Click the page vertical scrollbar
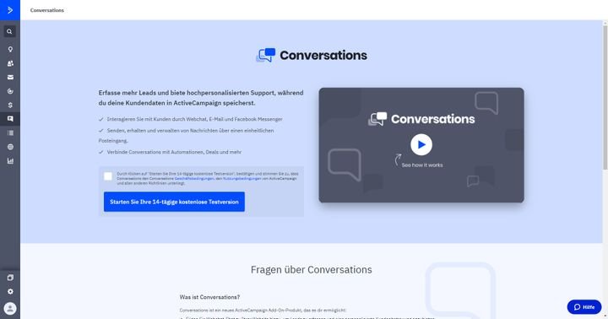 click(x=605, y=97)
